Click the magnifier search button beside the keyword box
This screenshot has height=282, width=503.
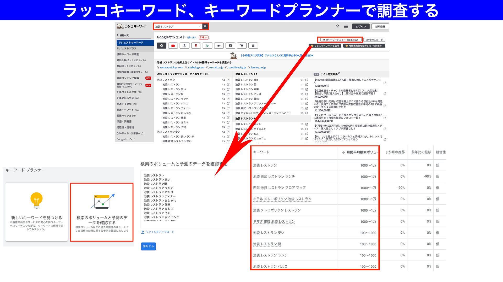pyautogui.click(x=205, y=26)
